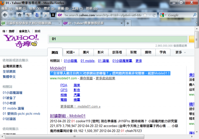Screen dimensions: 199x139
Task: Open the 說明 (H) menu
Action: point(92,8)
